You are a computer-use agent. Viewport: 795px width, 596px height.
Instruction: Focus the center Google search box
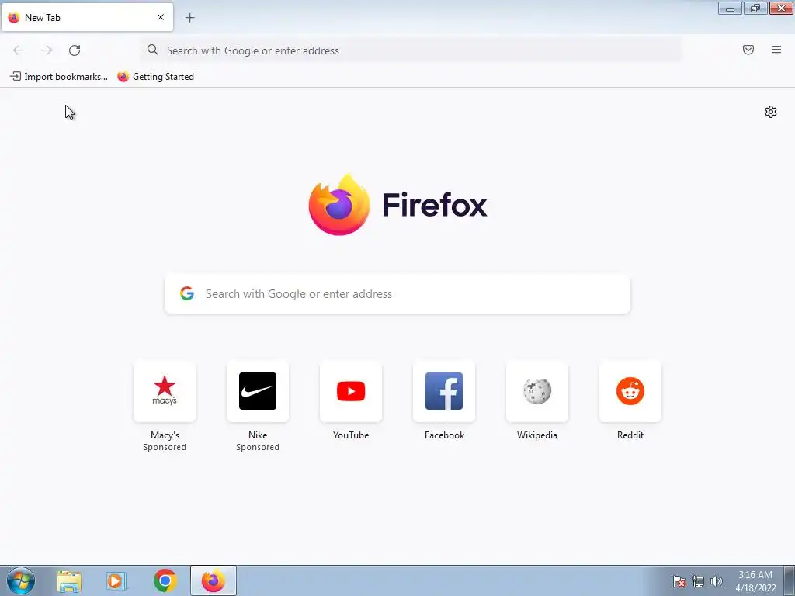click(x=397, y=294)
